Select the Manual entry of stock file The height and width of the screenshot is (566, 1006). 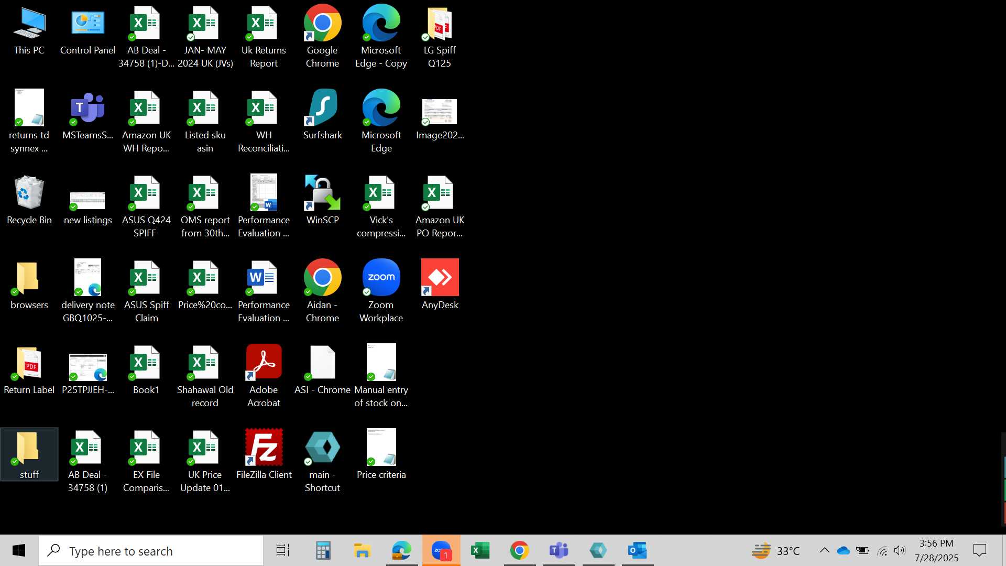tap(381, 376)
